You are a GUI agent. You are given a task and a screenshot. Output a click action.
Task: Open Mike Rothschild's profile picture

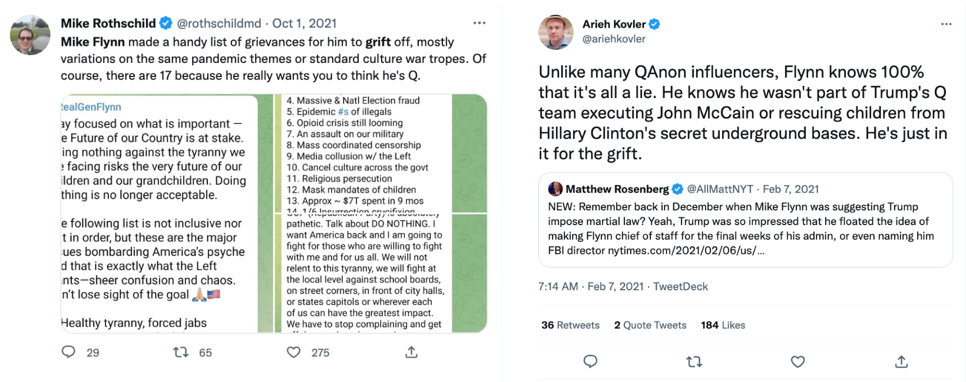(30, 35)
